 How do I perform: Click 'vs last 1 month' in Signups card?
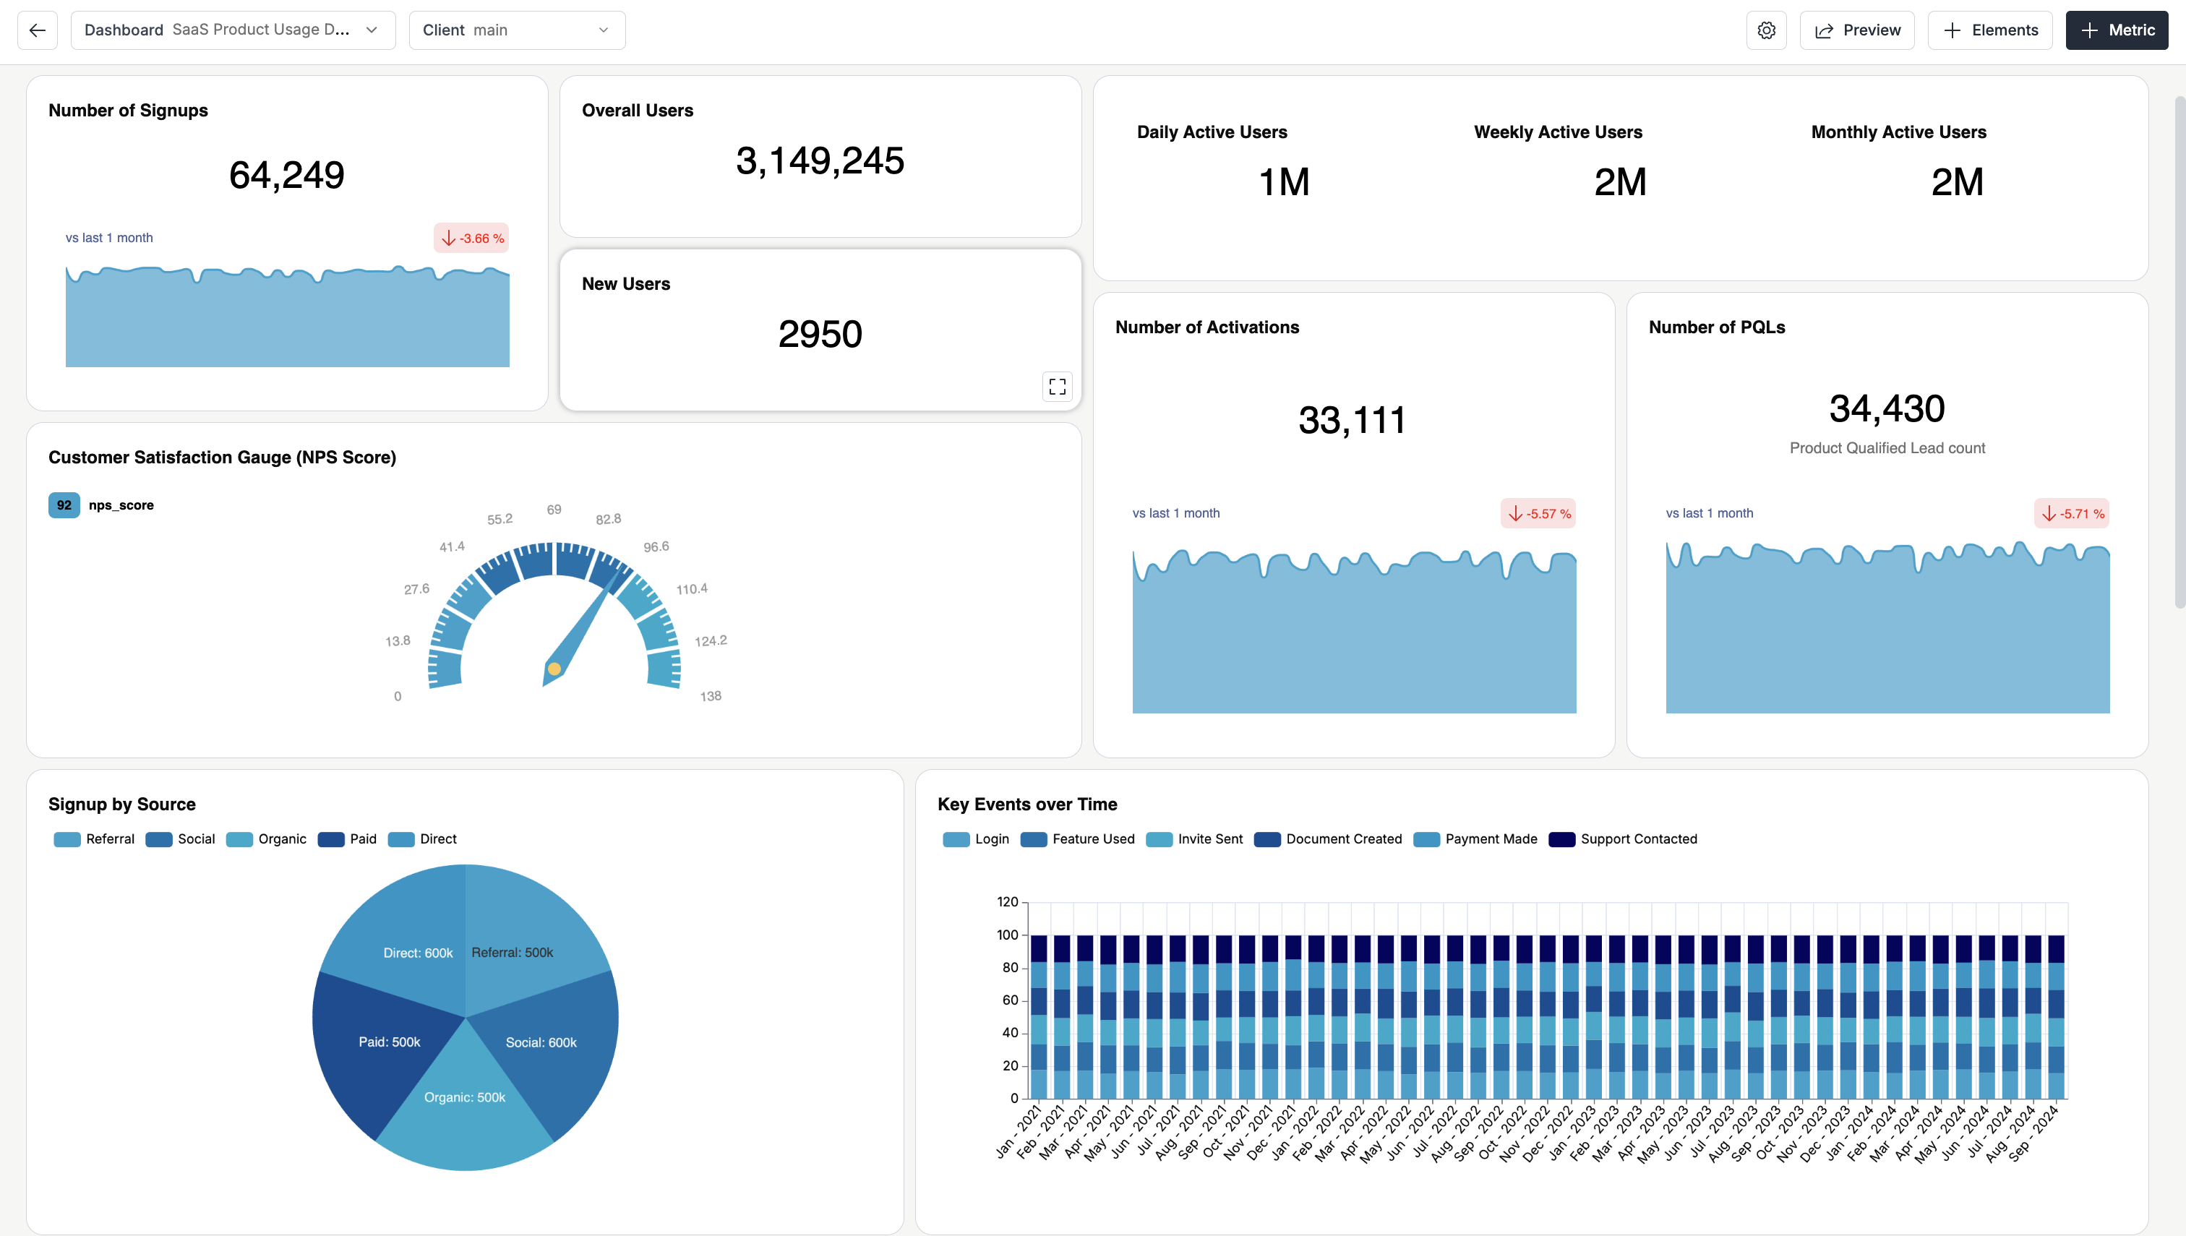(x=109, y=238)
